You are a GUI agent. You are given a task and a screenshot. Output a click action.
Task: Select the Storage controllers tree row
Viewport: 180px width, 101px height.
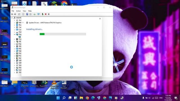pyautogui.click(x=19, y=68)
